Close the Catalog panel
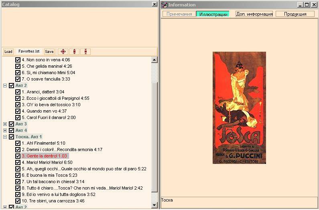319x210 pixels. pyautogui.click(x=154, y=4)
